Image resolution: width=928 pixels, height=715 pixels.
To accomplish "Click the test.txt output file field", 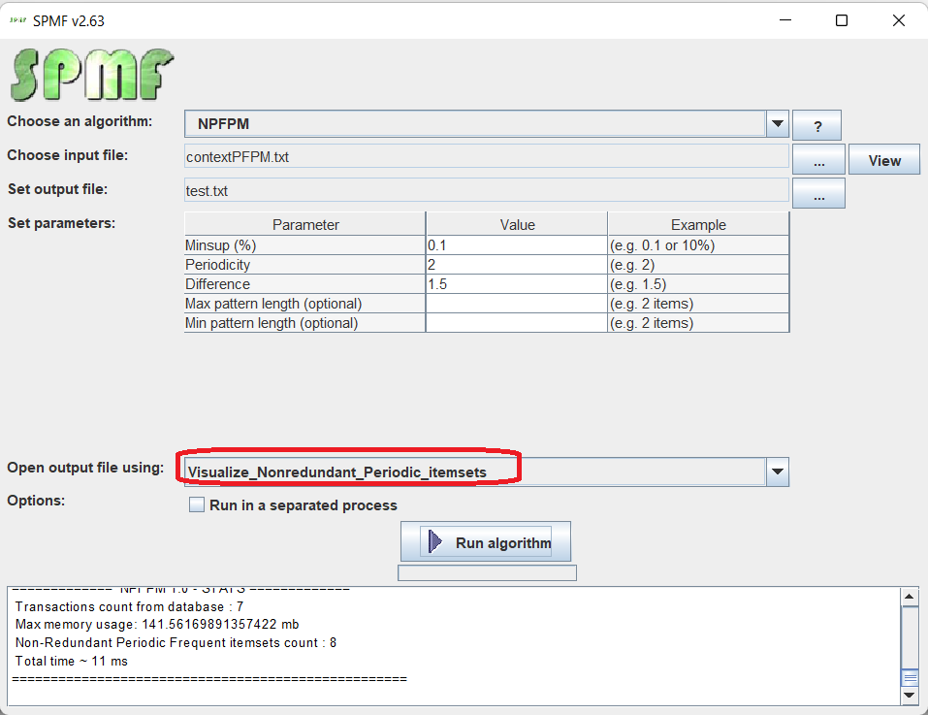I will coord(485,191).
